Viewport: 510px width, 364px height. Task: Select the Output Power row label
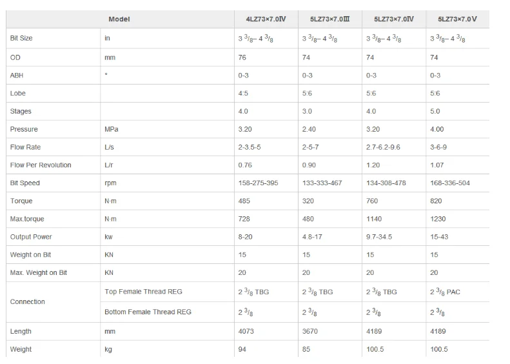coord(31,237)
